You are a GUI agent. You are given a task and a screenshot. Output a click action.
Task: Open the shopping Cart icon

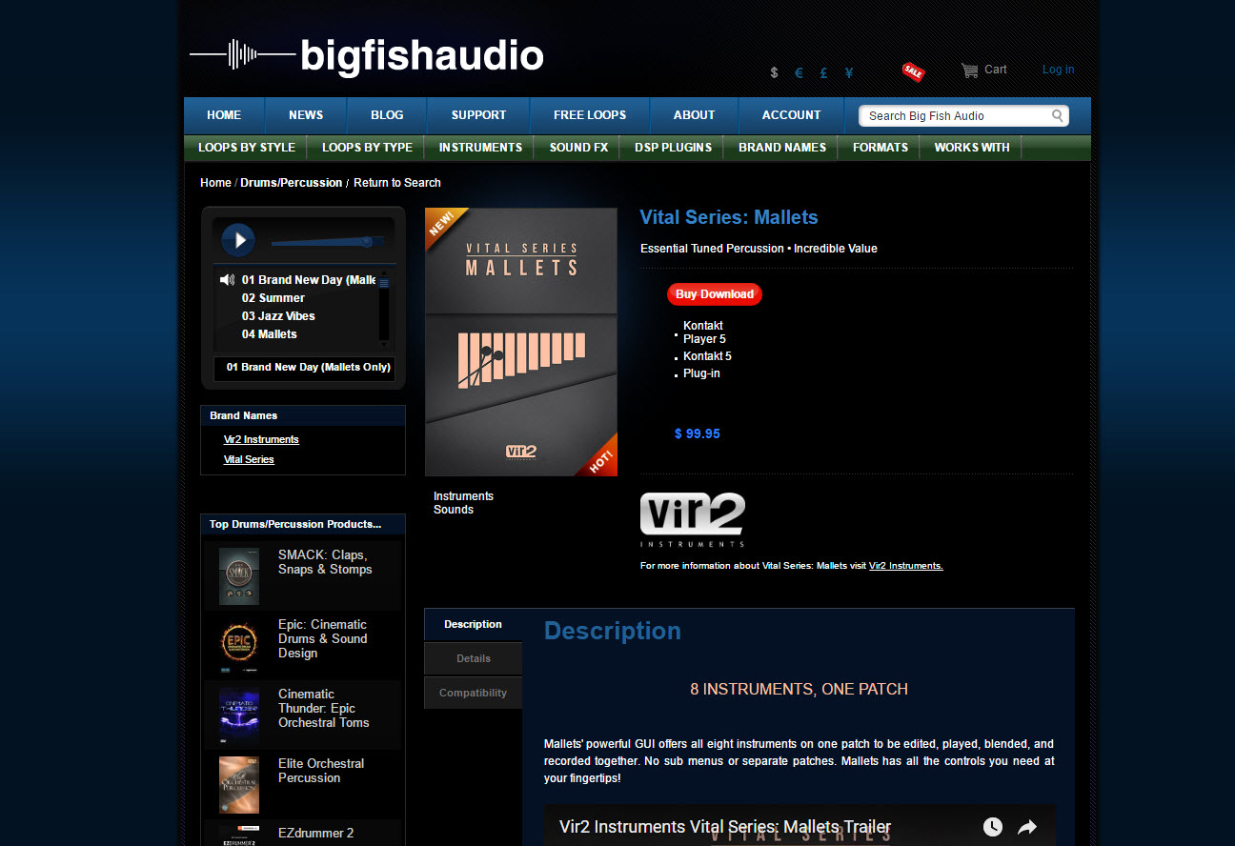[x=970, y=70]
